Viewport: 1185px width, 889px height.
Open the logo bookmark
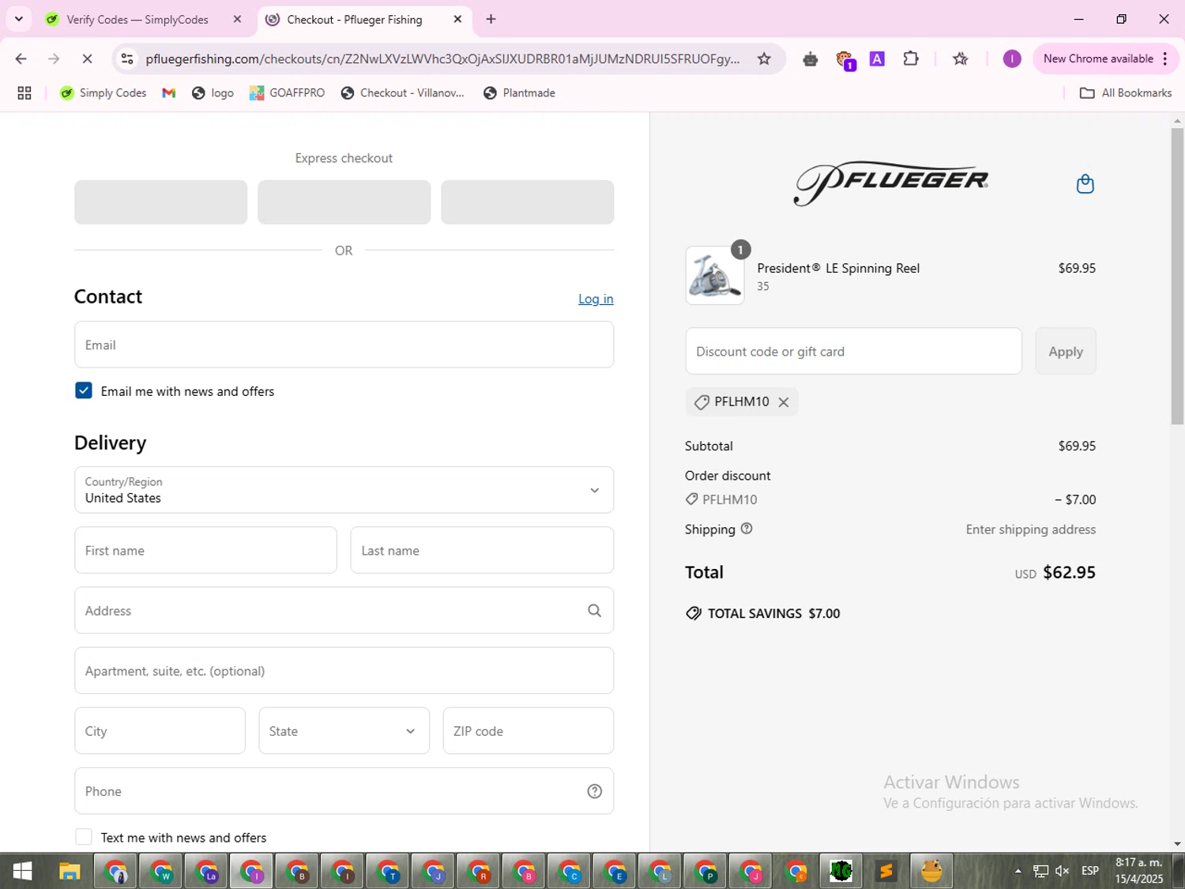coord(213,93)
